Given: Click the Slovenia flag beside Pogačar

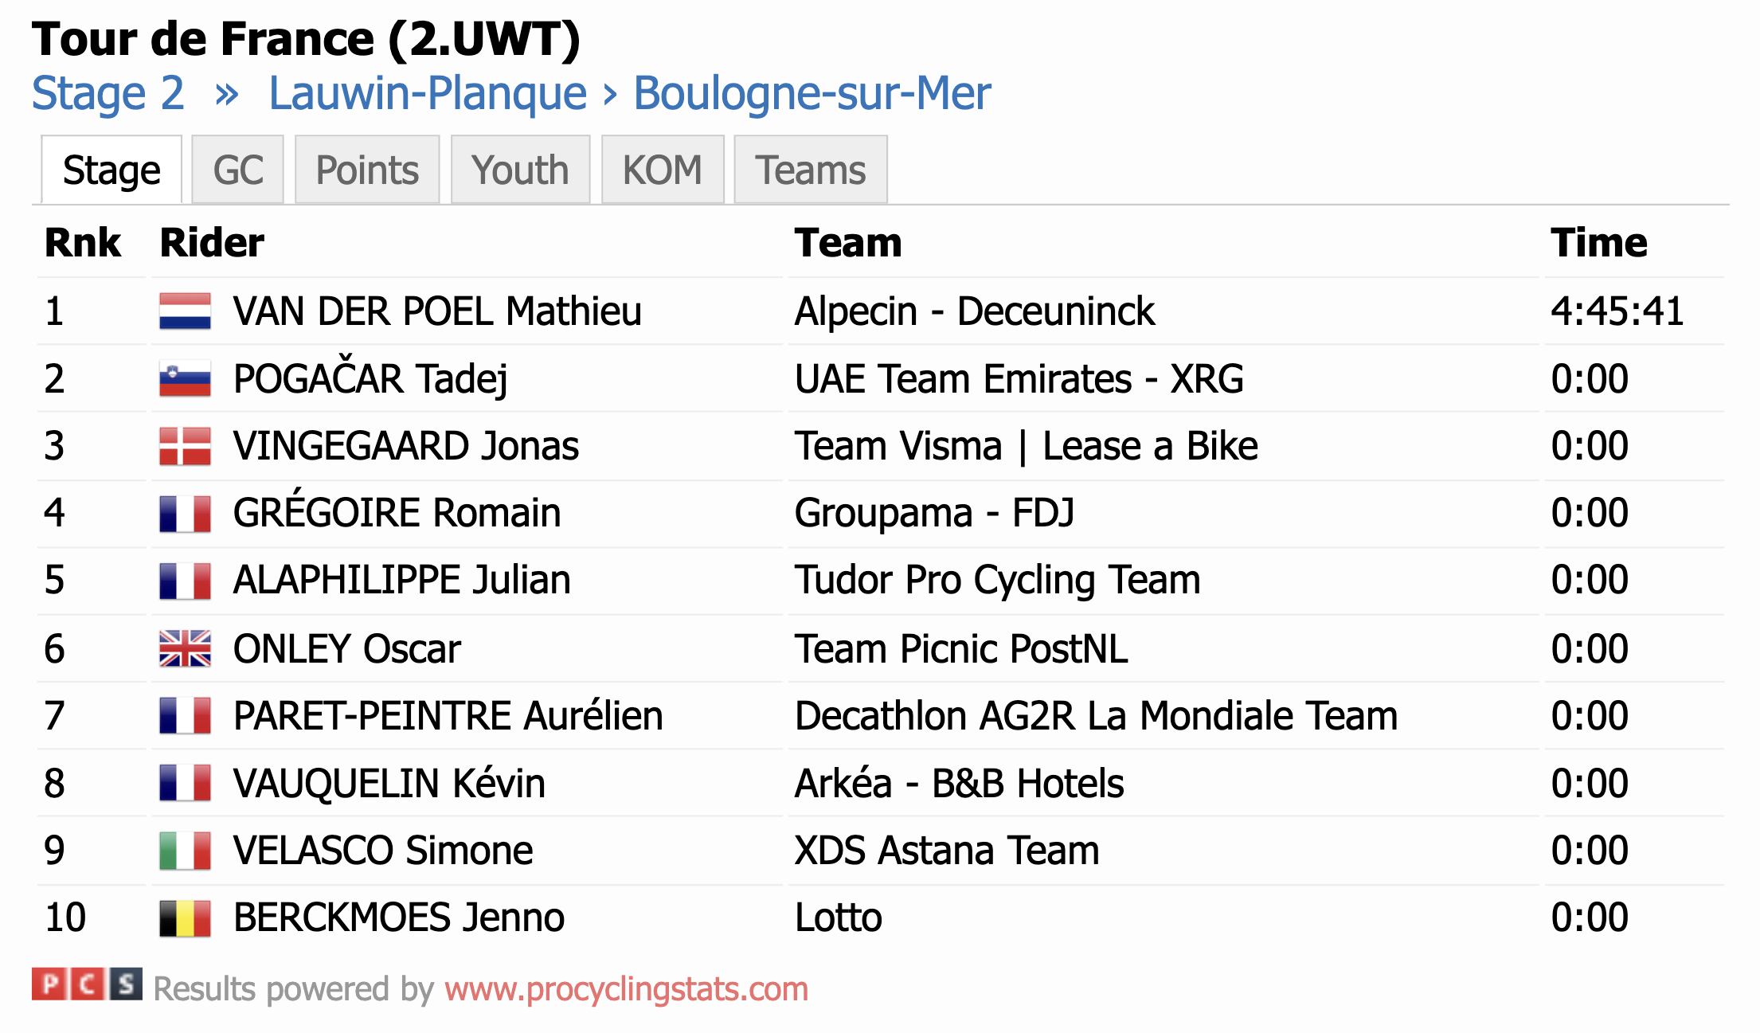Looking at the screenshot, I should point(185,379).
